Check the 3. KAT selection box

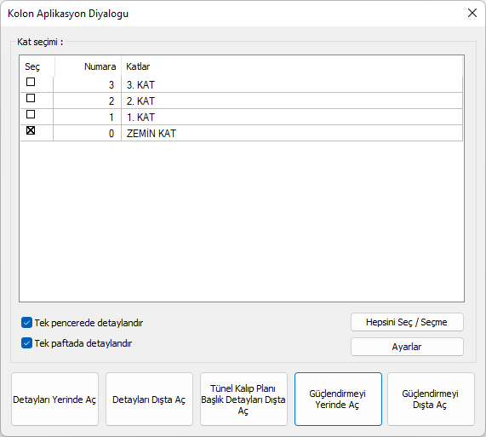[31, 82]
